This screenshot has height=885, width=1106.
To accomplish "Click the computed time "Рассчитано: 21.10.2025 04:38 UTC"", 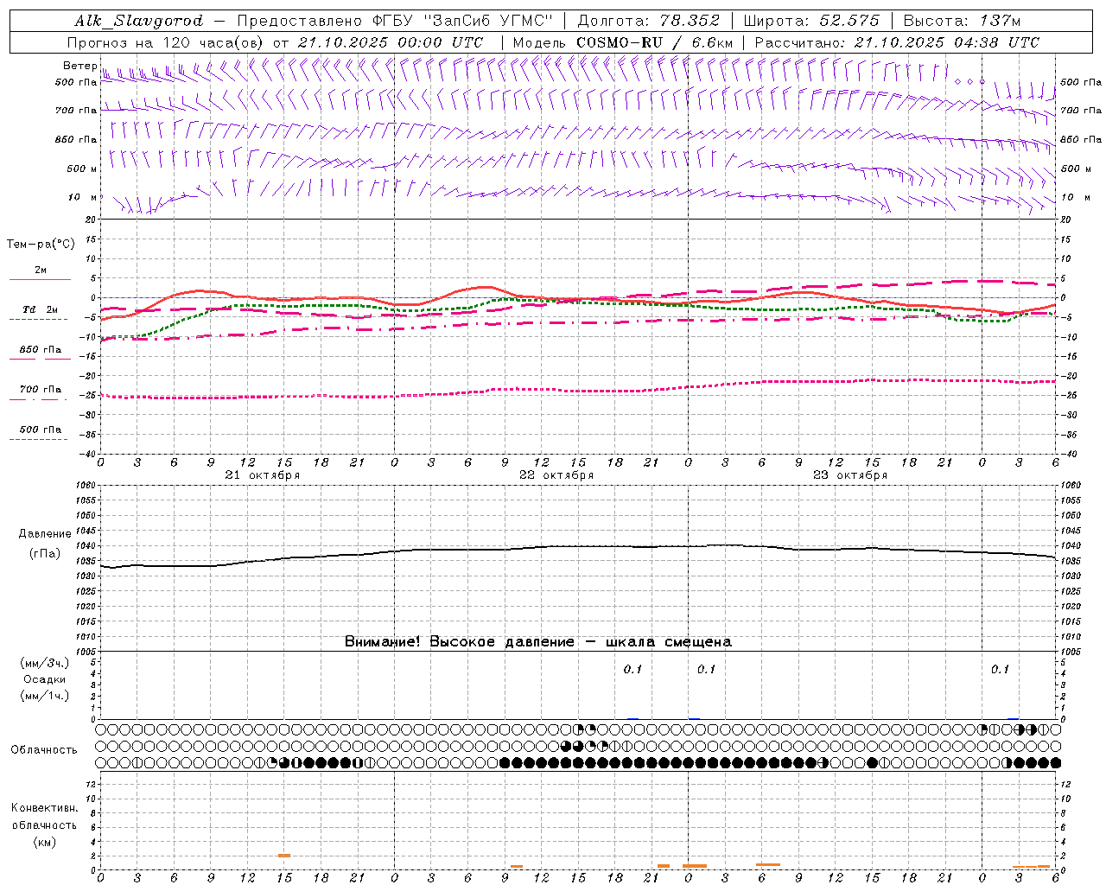I will pos(897,42).
